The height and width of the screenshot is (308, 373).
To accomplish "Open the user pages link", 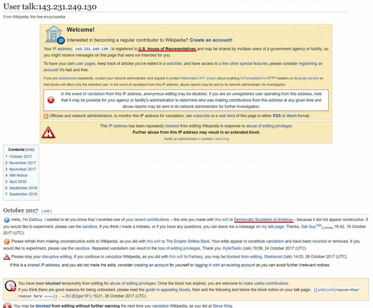I will 85,63.
